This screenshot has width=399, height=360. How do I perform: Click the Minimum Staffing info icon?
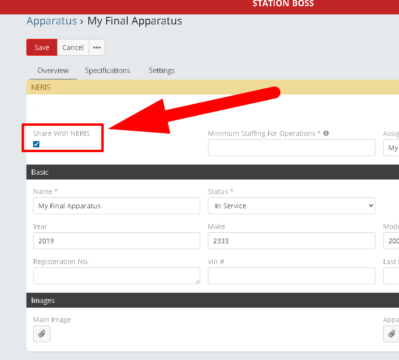click(x=326, y=133)
